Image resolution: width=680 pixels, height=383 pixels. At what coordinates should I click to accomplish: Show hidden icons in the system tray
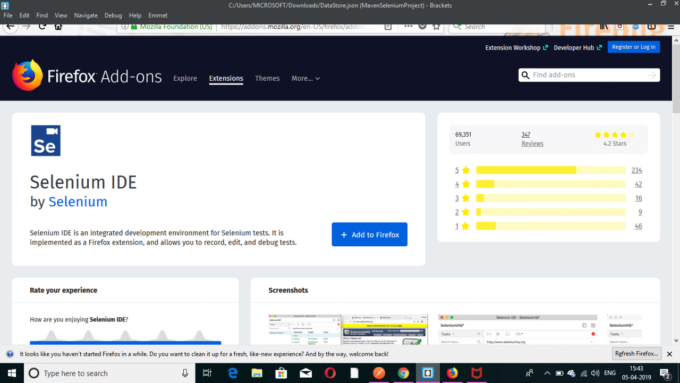click(x=547, y=373)
